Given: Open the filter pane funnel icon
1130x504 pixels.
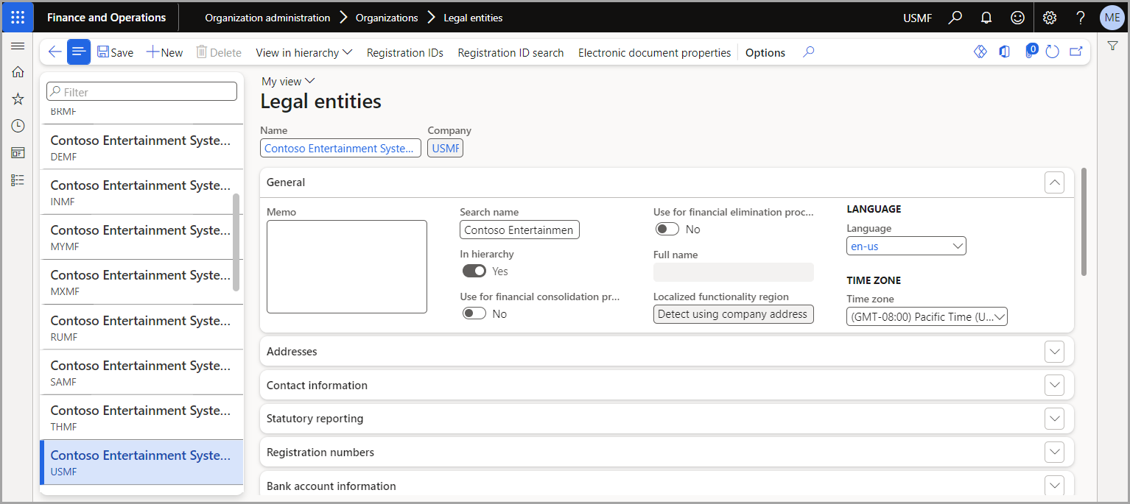Looking at the screenshot, I should coord(1112,46).
